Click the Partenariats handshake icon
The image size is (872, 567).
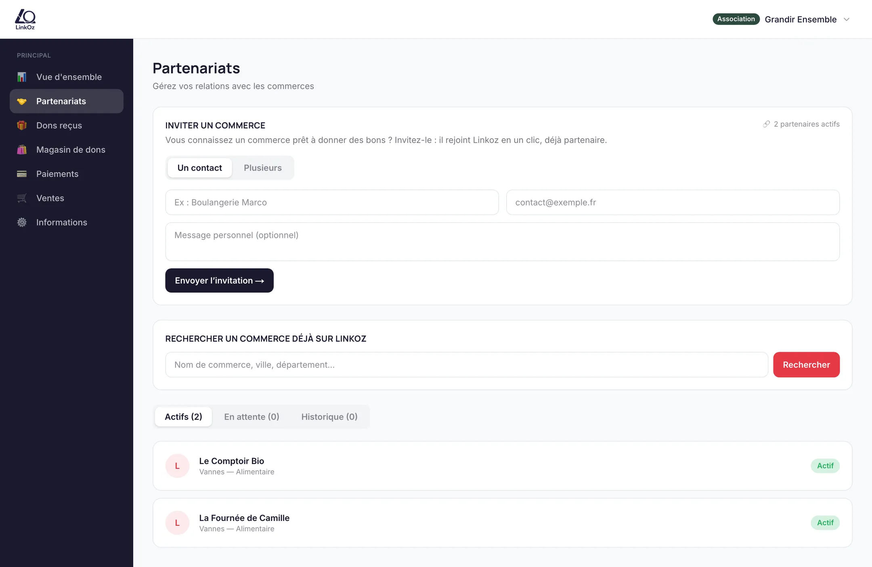pyautogui.click(x=22, y=101)
